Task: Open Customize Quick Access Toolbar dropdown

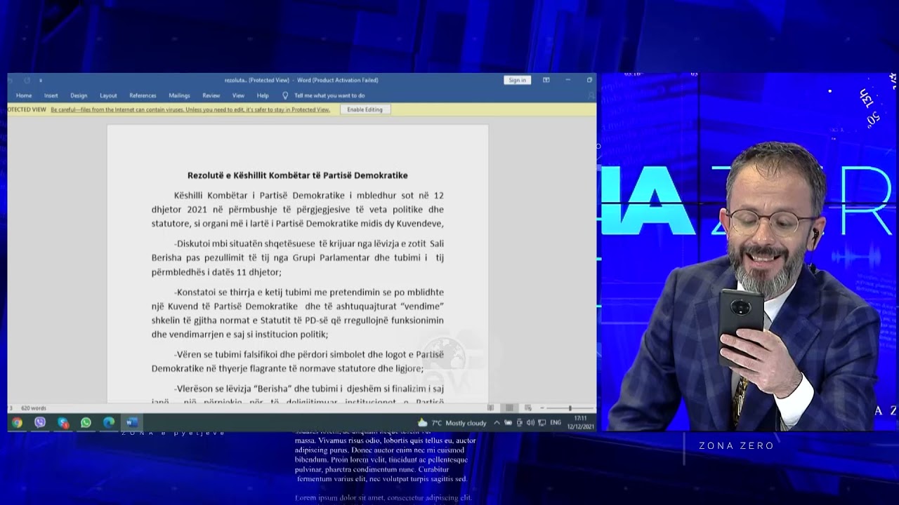Action: pos(41,81)
